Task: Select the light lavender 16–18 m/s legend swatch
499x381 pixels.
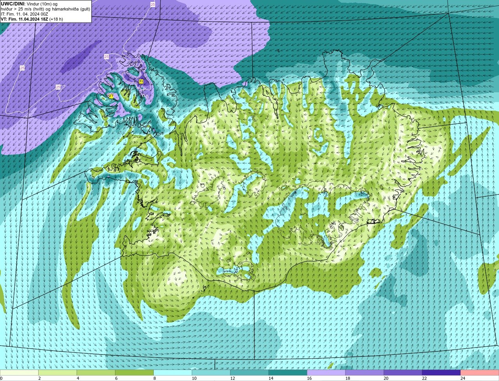Action: point(326,372)
